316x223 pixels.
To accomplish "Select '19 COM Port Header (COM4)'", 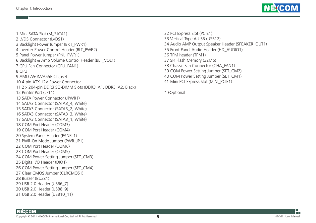I will point(43,130).
